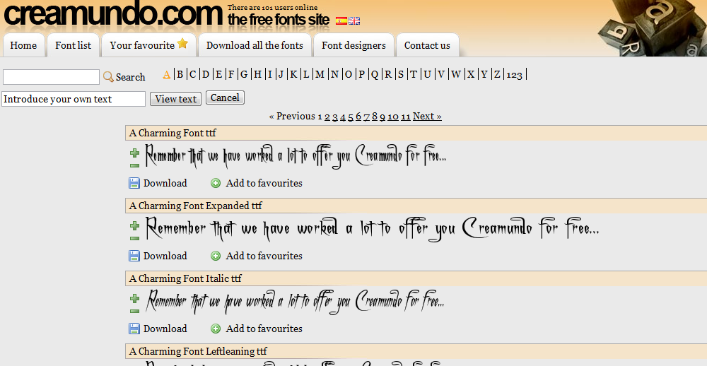Screen dimensions: 707x366
Task: Filter fonts by letter M
Action: (x=320, y=74)
